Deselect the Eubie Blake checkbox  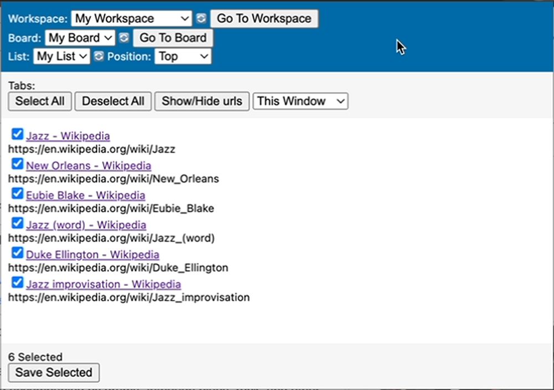[17, 194]
